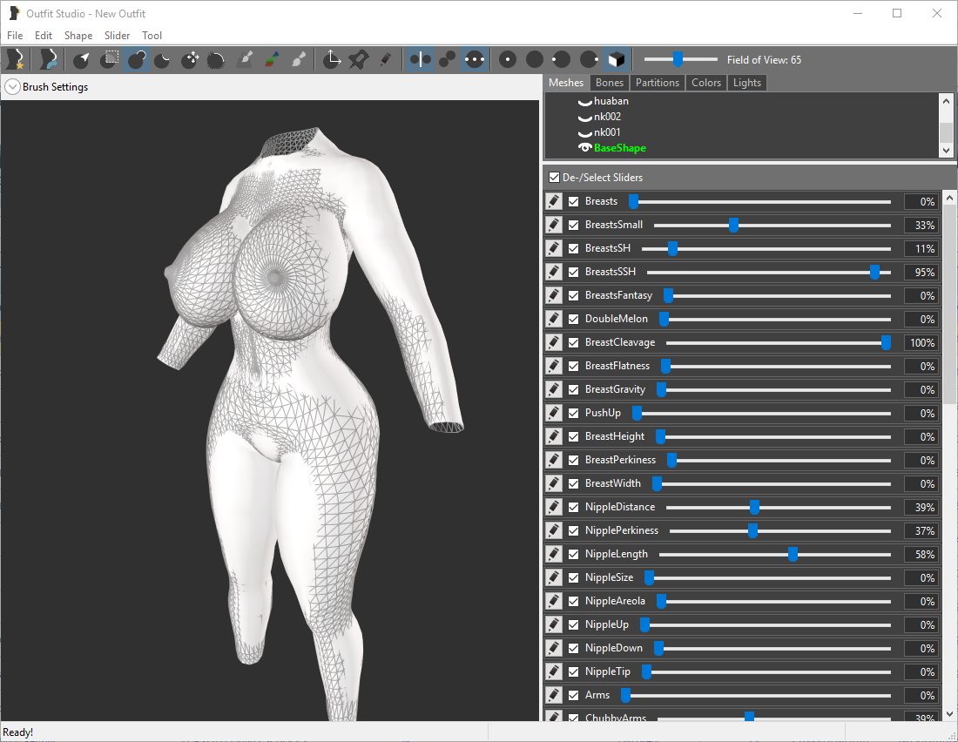The image size is (958, 742).
Task: Toggle the De-/Select Sliders checkbox
Action: coord(554,178)
